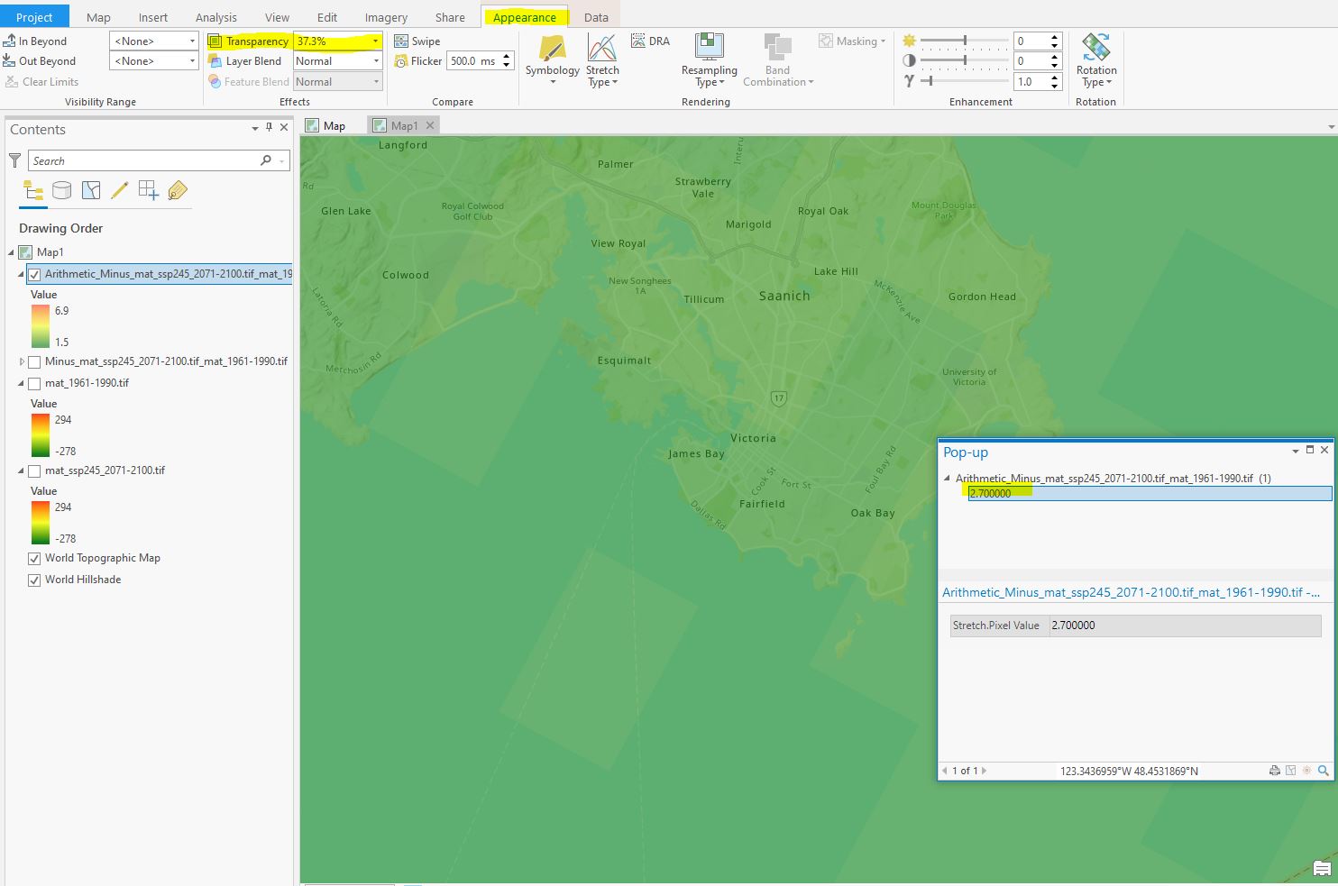Click the brightness slider handle
This screenshot has height=886, width=1338.
click(x=965, y=41)
